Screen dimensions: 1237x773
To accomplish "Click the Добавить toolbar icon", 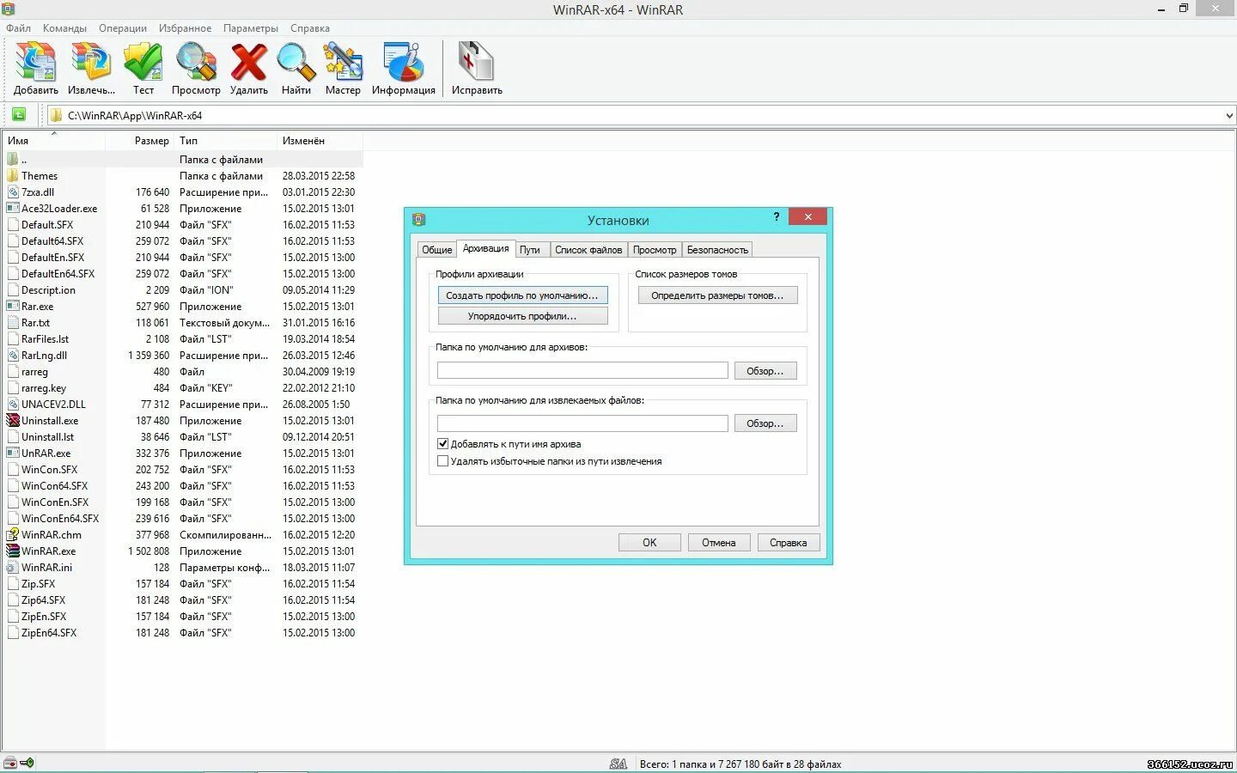I will 36,63.
